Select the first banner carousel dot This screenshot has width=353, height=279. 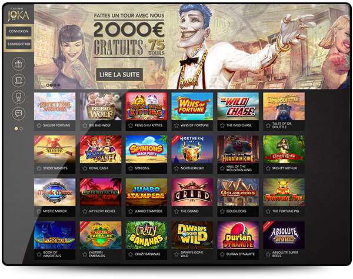pyautogui.click(x=48, y=85)
